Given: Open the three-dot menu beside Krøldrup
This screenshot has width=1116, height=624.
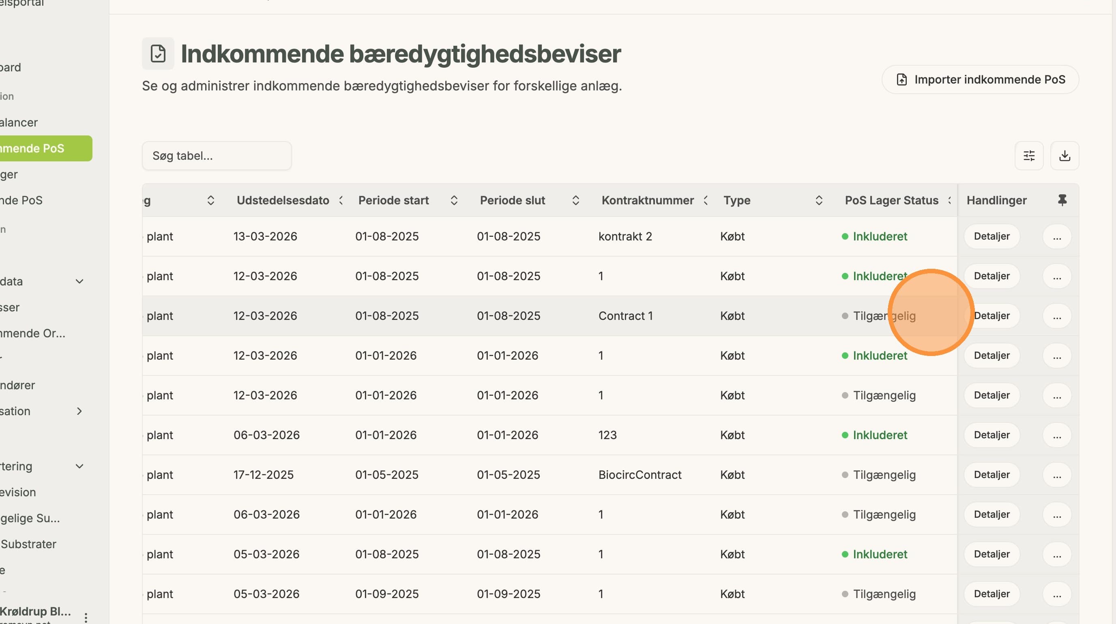Looking at the screenshot, I should 86,617.
